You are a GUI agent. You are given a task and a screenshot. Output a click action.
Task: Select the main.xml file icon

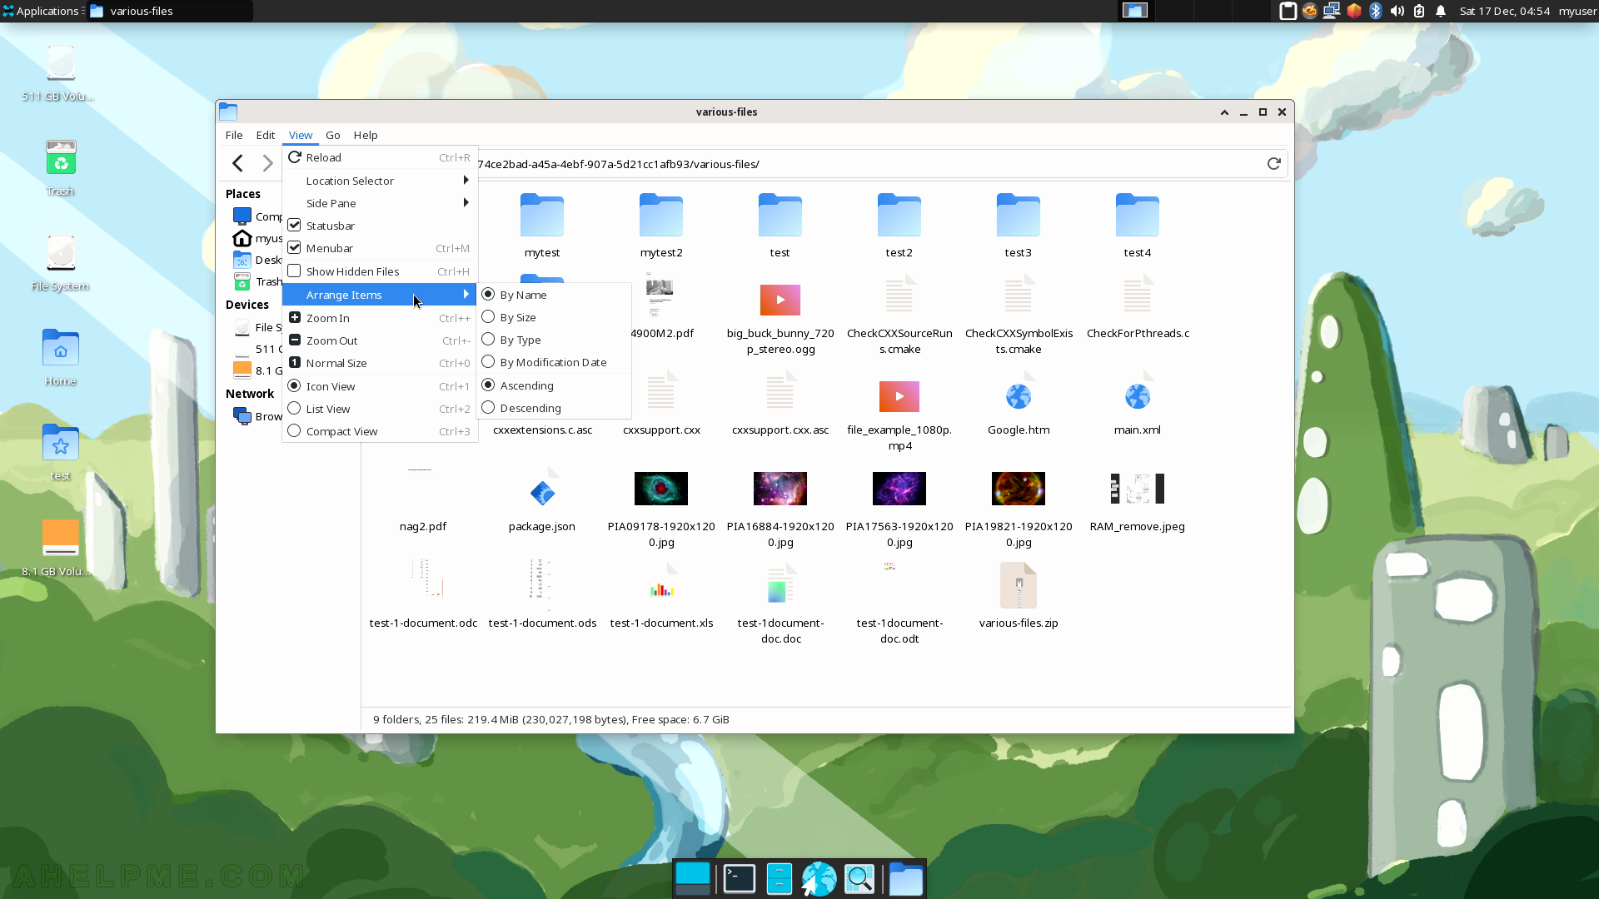pyautogui.click(x=1138, y=396)
